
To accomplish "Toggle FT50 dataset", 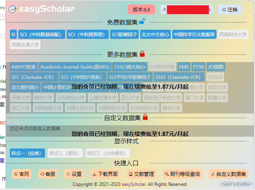I will point(198,67).
